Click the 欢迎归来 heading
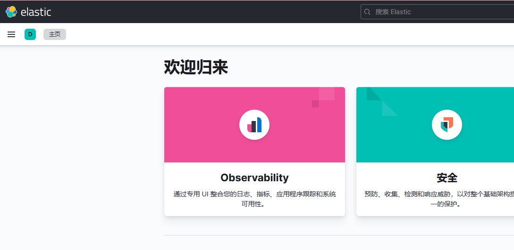The height and width of the screenshot is (250, 514). [x=196, y=68]
